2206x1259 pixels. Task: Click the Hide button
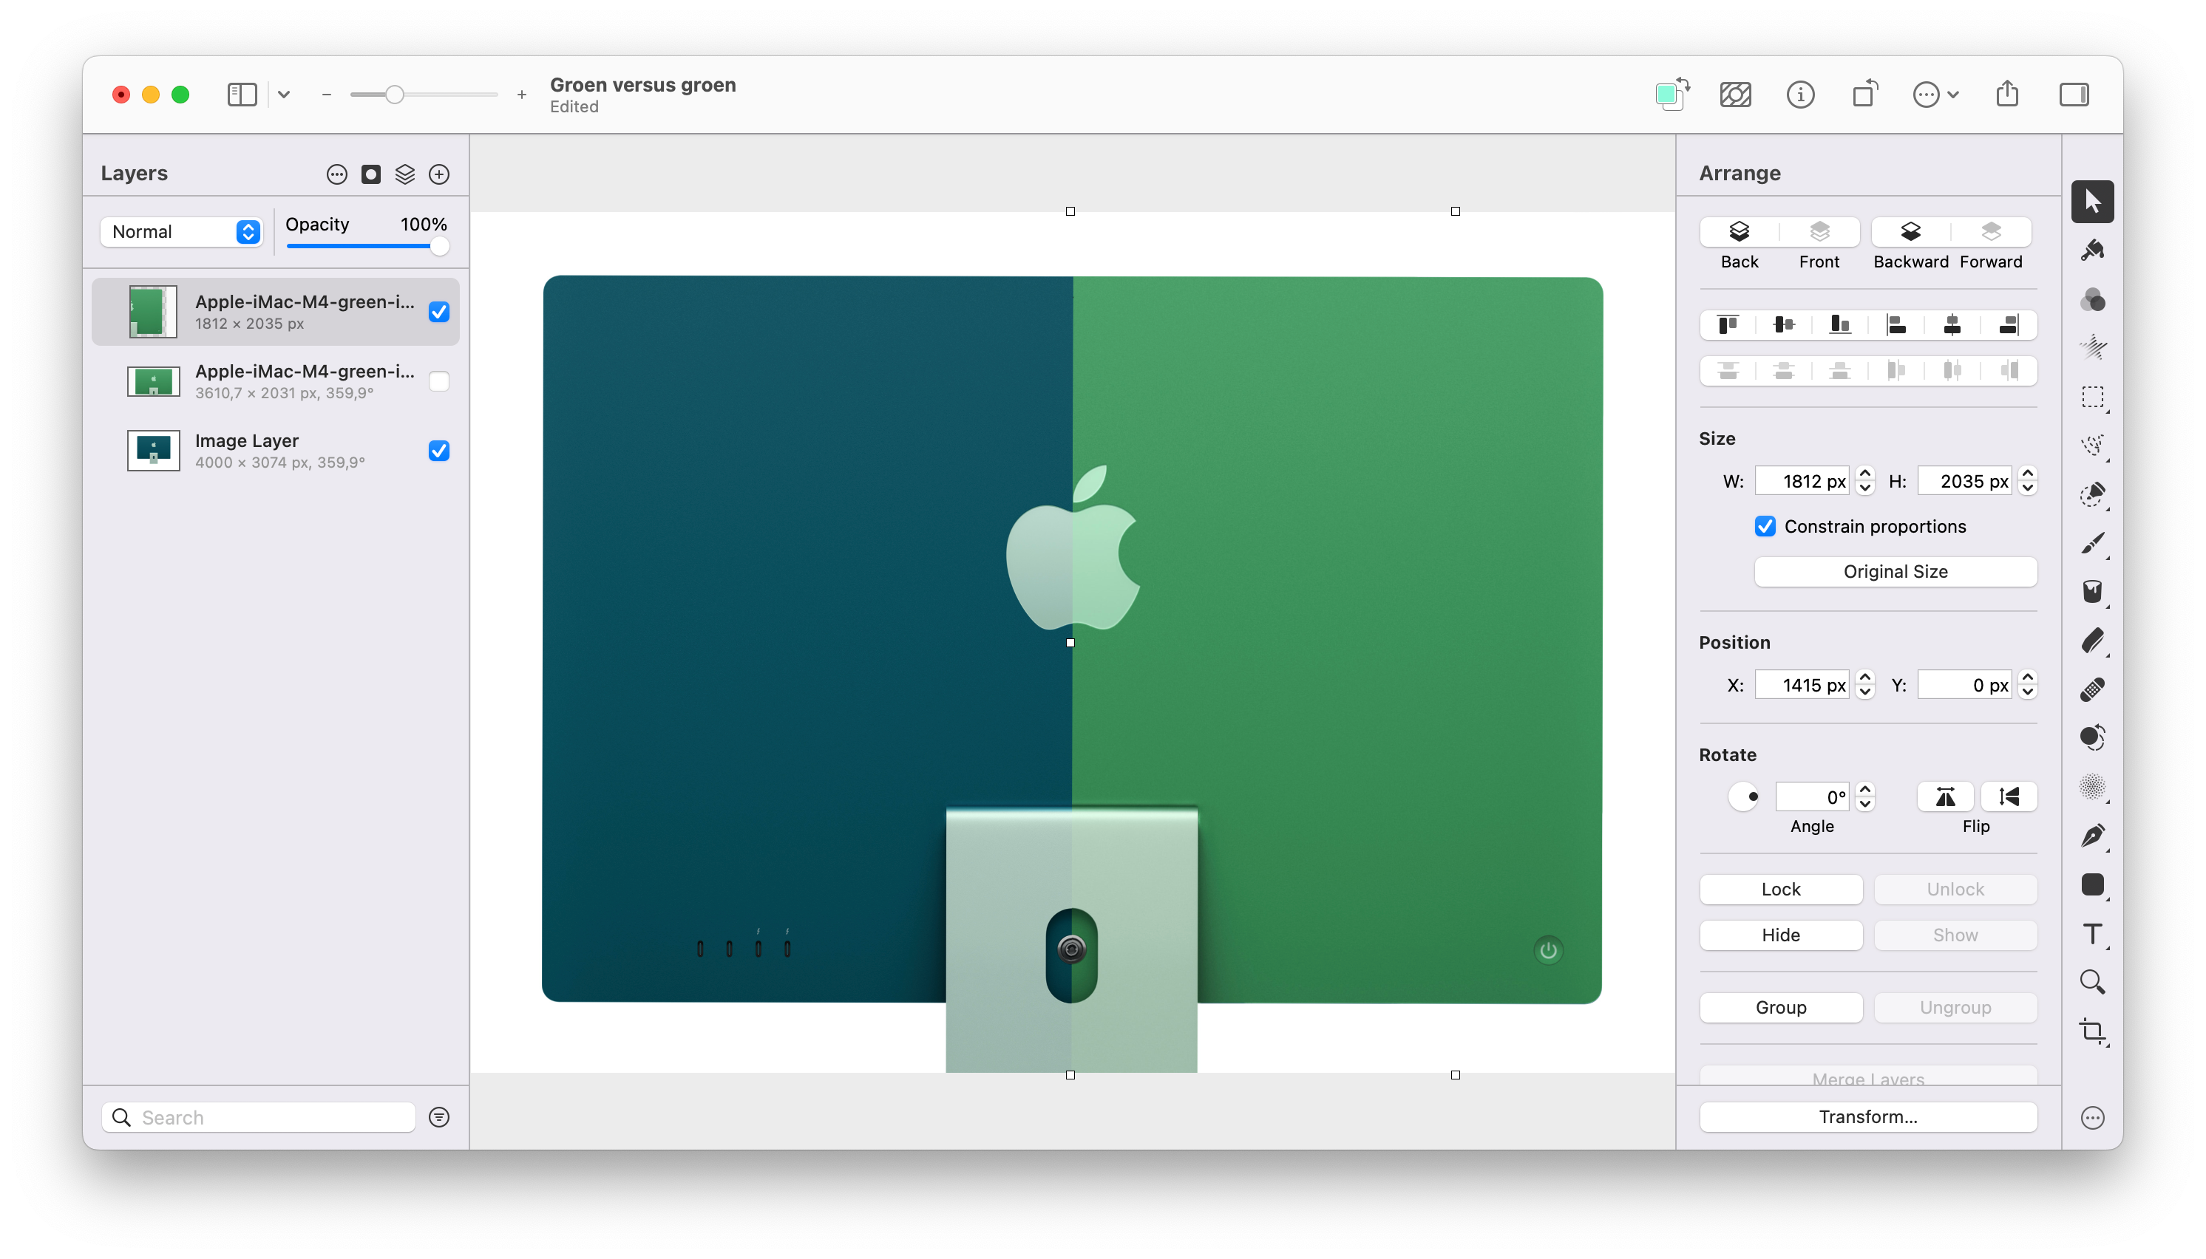pos(1780,935)
